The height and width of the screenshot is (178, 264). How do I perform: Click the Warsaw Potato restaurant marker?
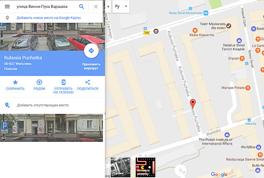(x=247, y=88)
